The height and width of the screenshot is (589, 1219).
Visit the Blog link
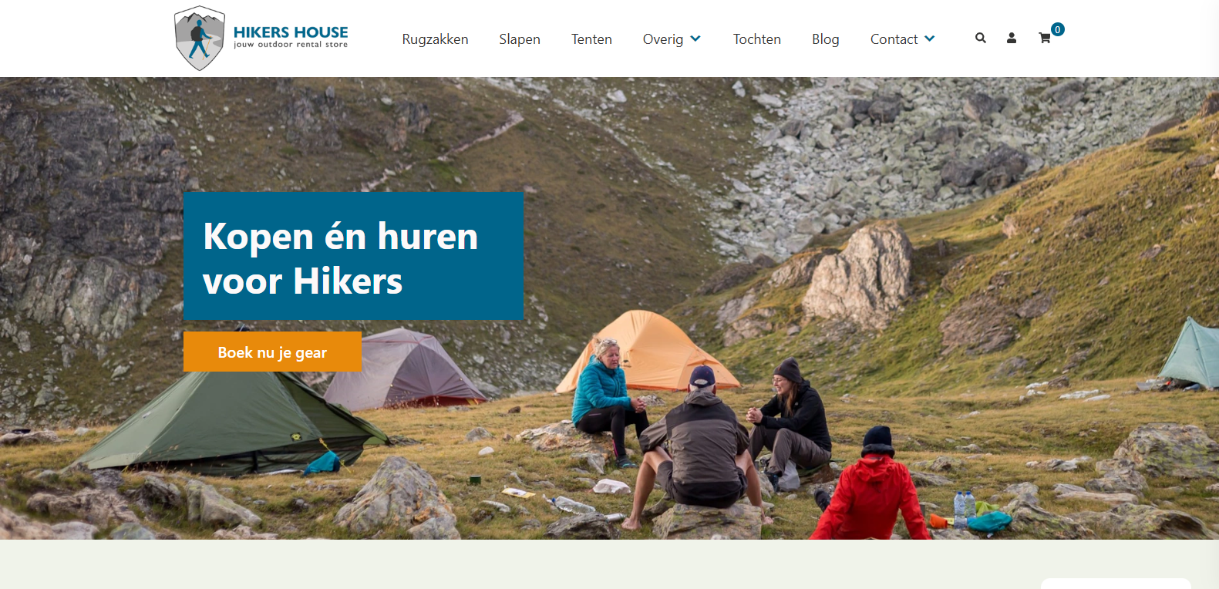[826, 39]
